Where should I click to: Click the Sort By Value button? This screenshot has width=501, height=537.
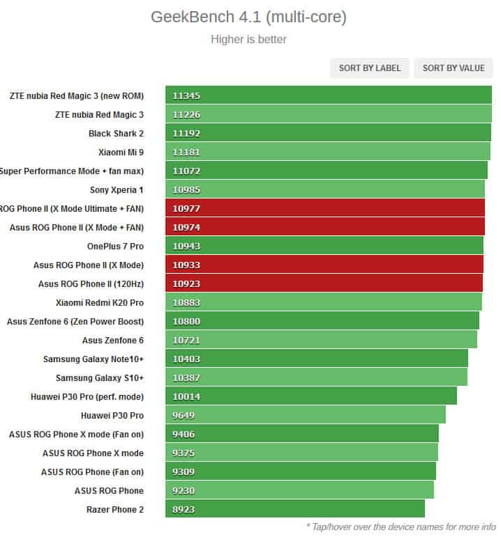(x=454, y=68)
